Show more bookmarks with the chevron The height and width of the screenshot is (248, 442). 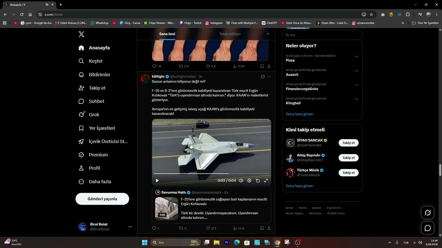403,23
